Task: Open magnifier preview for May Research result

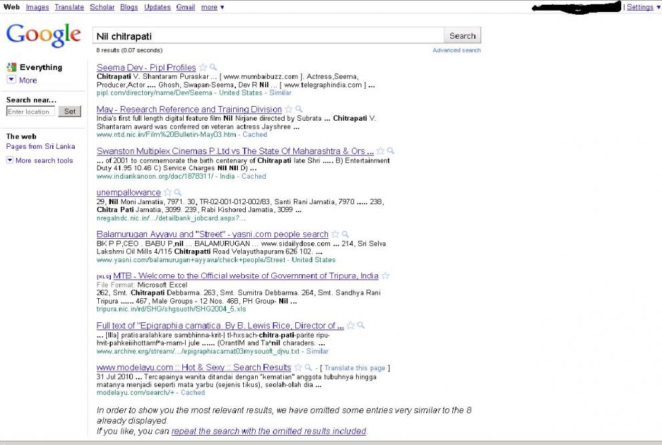Action: [x=299, y=109]
